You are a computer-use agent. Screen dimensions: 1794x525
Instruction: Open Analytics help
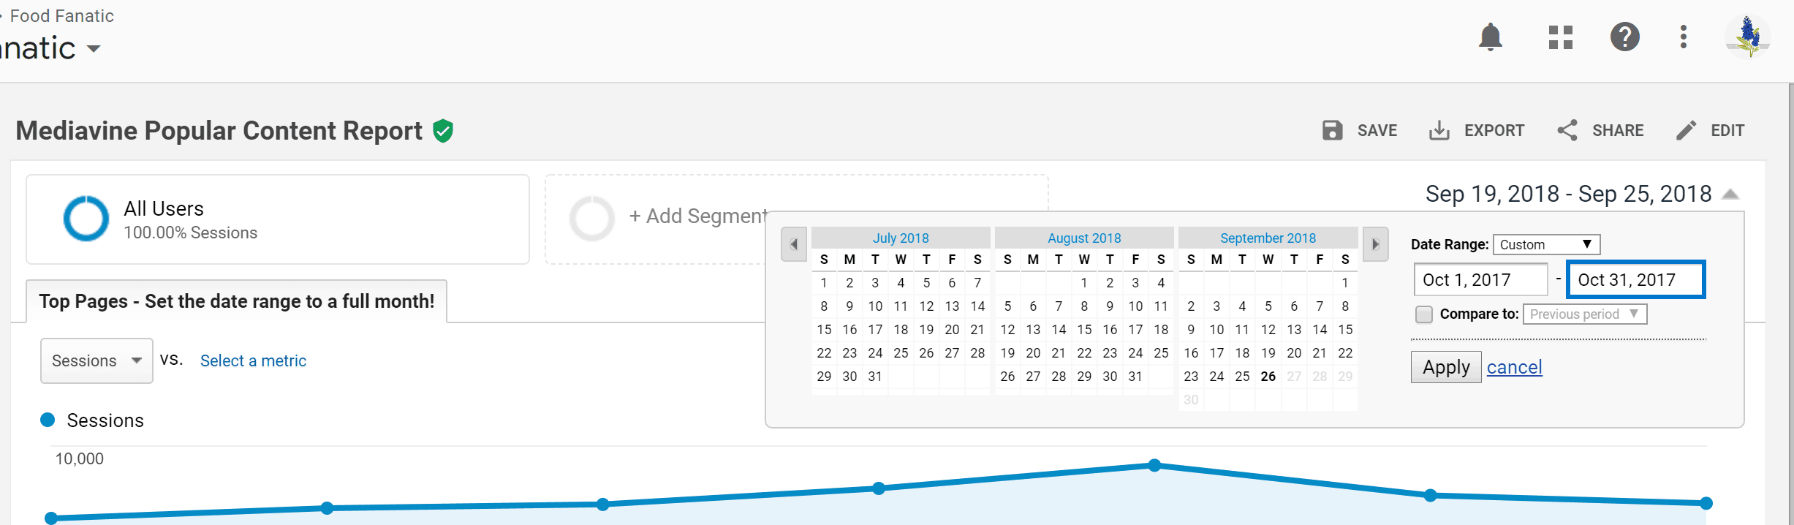[x=1624, y=37]
